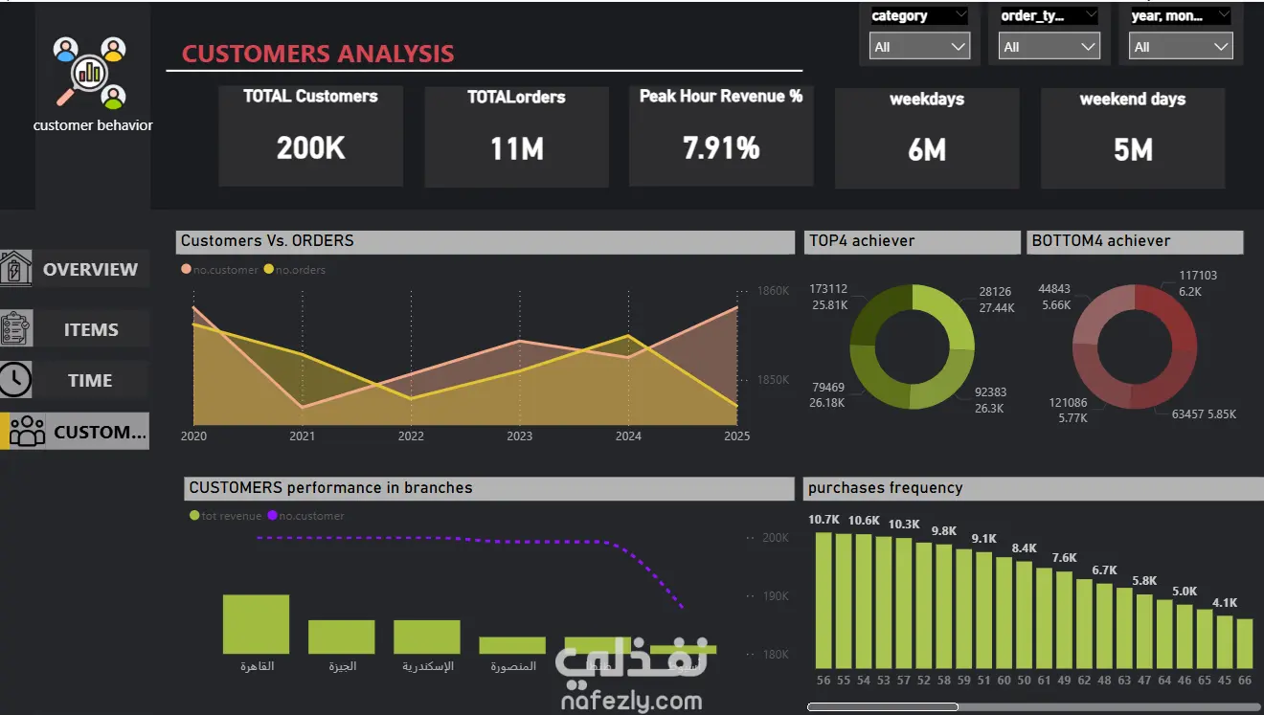Go to the ITEMS page
1264x715 pixels.
point(91,329)
